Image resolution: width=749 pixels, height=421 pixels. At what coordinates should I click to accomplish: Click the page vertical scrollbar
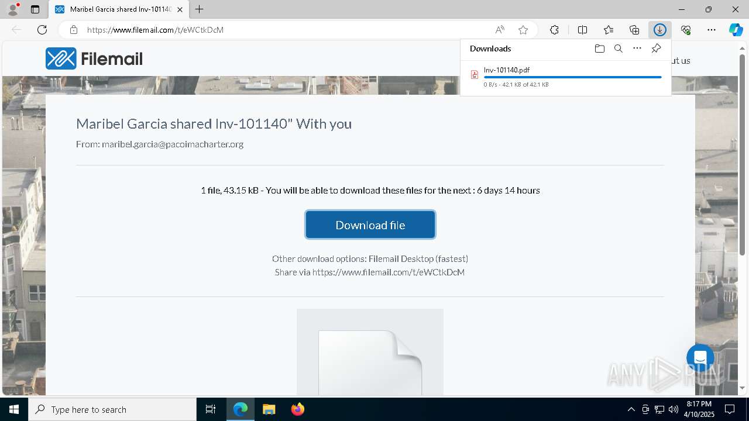point(743,155)
